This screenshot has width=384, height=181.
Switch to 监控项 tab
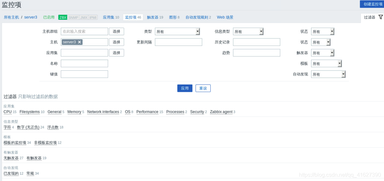click(133, 17)
